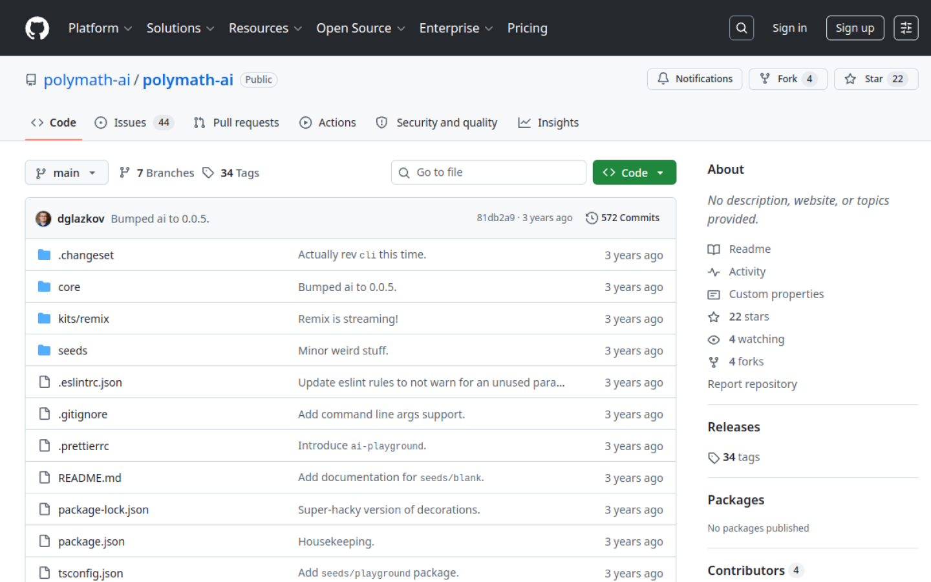Image resolution: width=931 pixels, height=582 pixels.
Task: Open Security and quality tab
Action: (437, 122)
